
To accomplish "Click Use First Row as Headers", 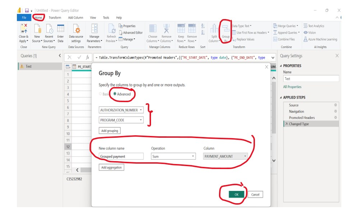I will [x=251, y=32].
